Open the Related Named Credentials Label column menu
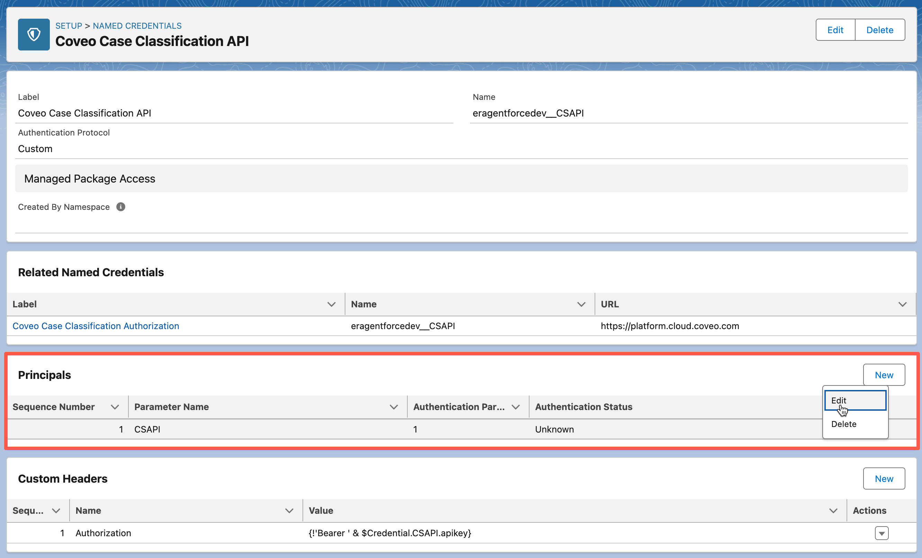 [x=331, y=304]
